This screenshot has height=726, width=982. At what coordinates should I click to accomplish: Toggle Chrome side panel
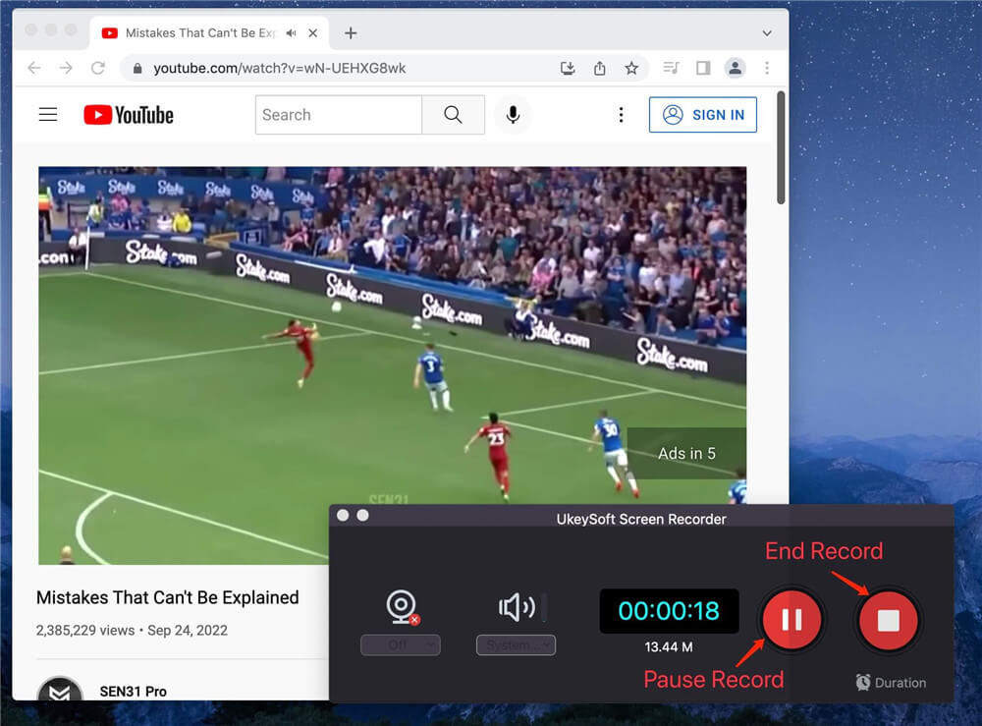click(703, 68)
